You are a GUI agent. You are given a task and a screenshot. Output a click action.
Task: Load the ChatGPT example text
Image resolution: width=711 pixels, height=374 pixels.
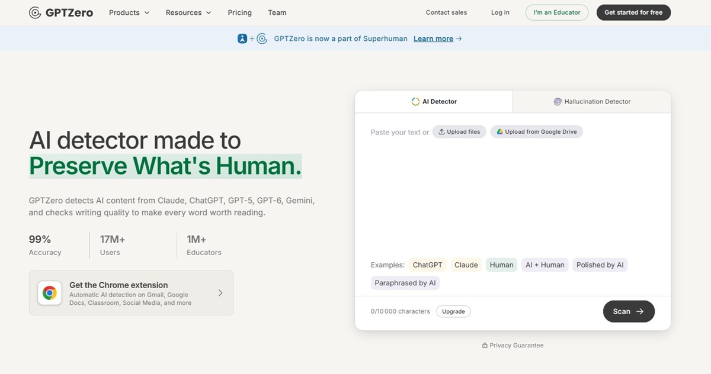pyautogui.click(x=428, y=265)
